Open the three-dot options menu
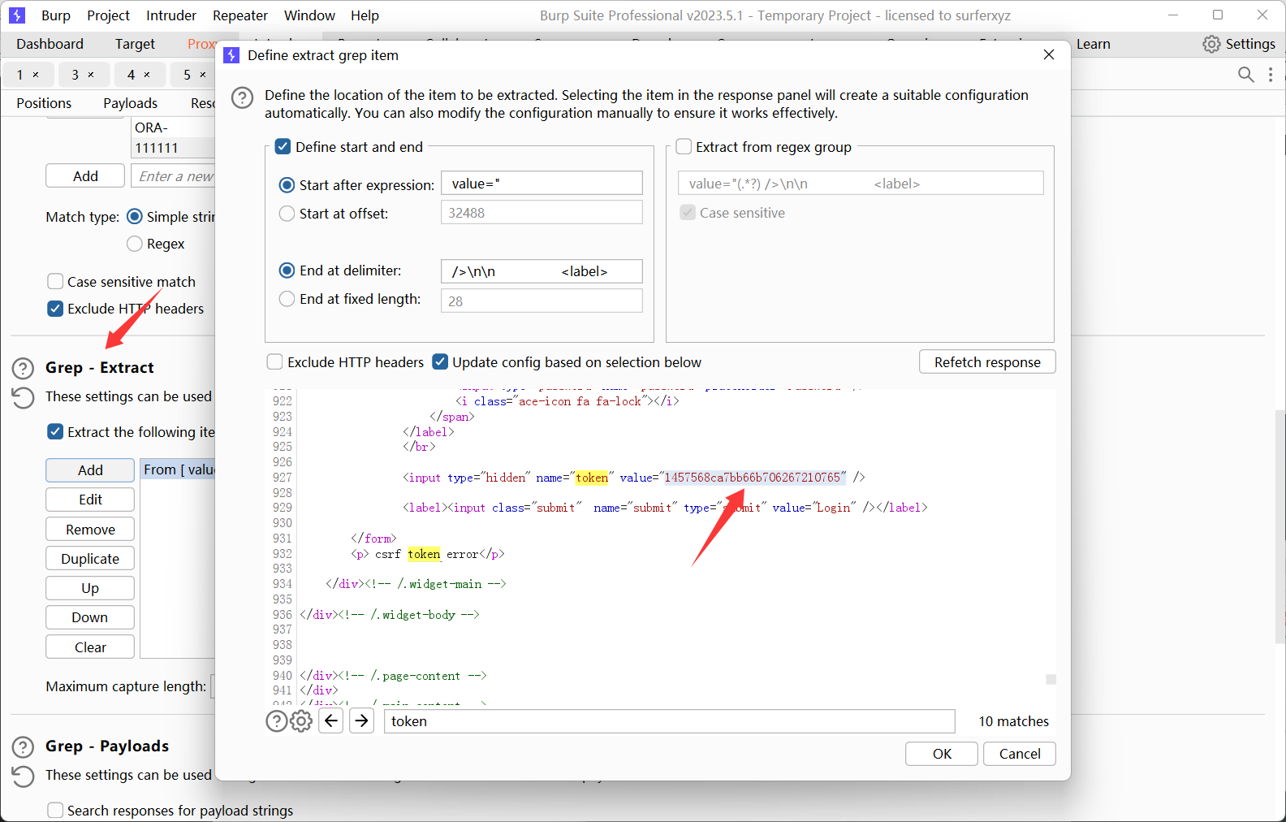 1271,75
